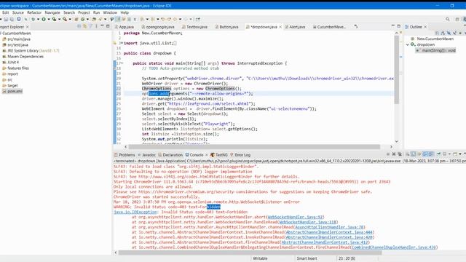Click the Clear Console icon
Screen dimensions: 466x262
coord(408,154)
